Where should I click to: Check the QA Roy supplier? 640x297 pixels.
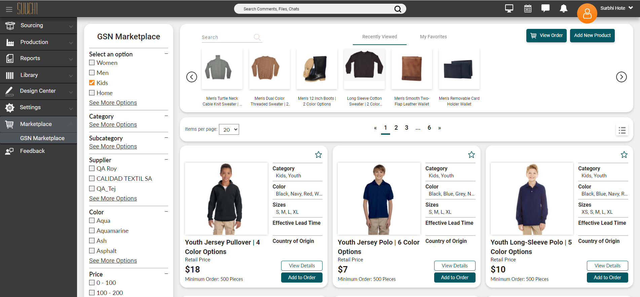coord(92,168)
